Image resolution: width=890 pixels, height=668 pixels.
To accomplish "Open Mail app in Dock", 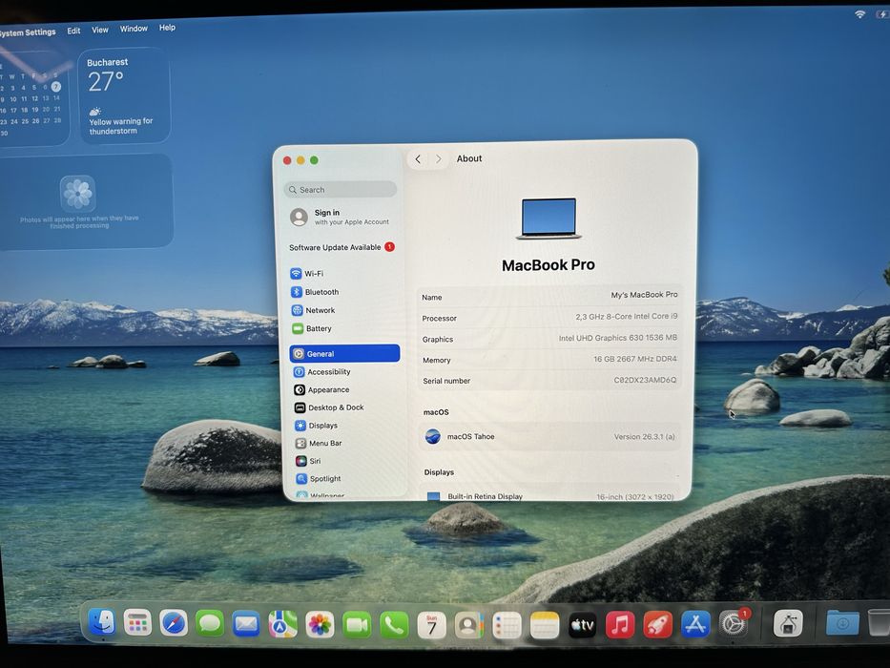I will (x=246, y=624).
